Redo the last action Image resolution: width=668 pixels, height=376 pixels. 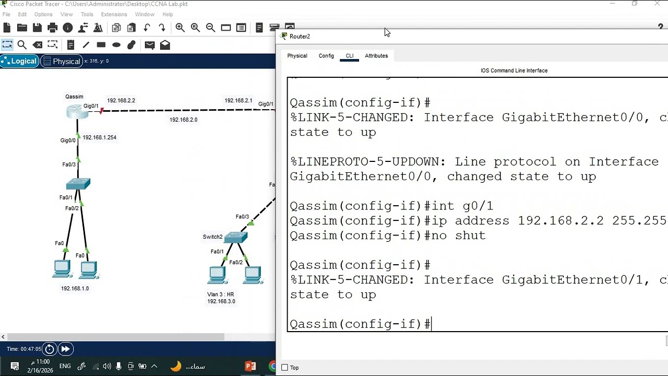162,28
